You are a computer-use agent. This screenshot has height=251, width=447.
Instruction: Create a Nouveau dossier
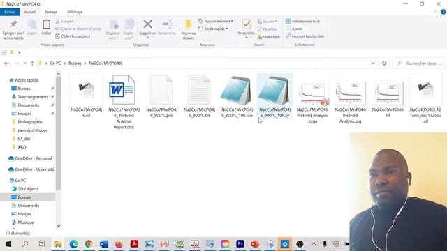click(189, 29)
